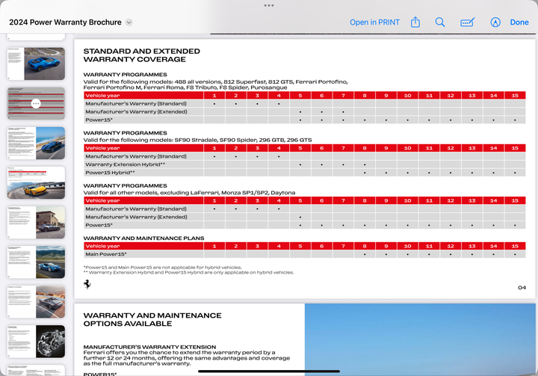Click 'Main Power15*' row label

[106, 254]
